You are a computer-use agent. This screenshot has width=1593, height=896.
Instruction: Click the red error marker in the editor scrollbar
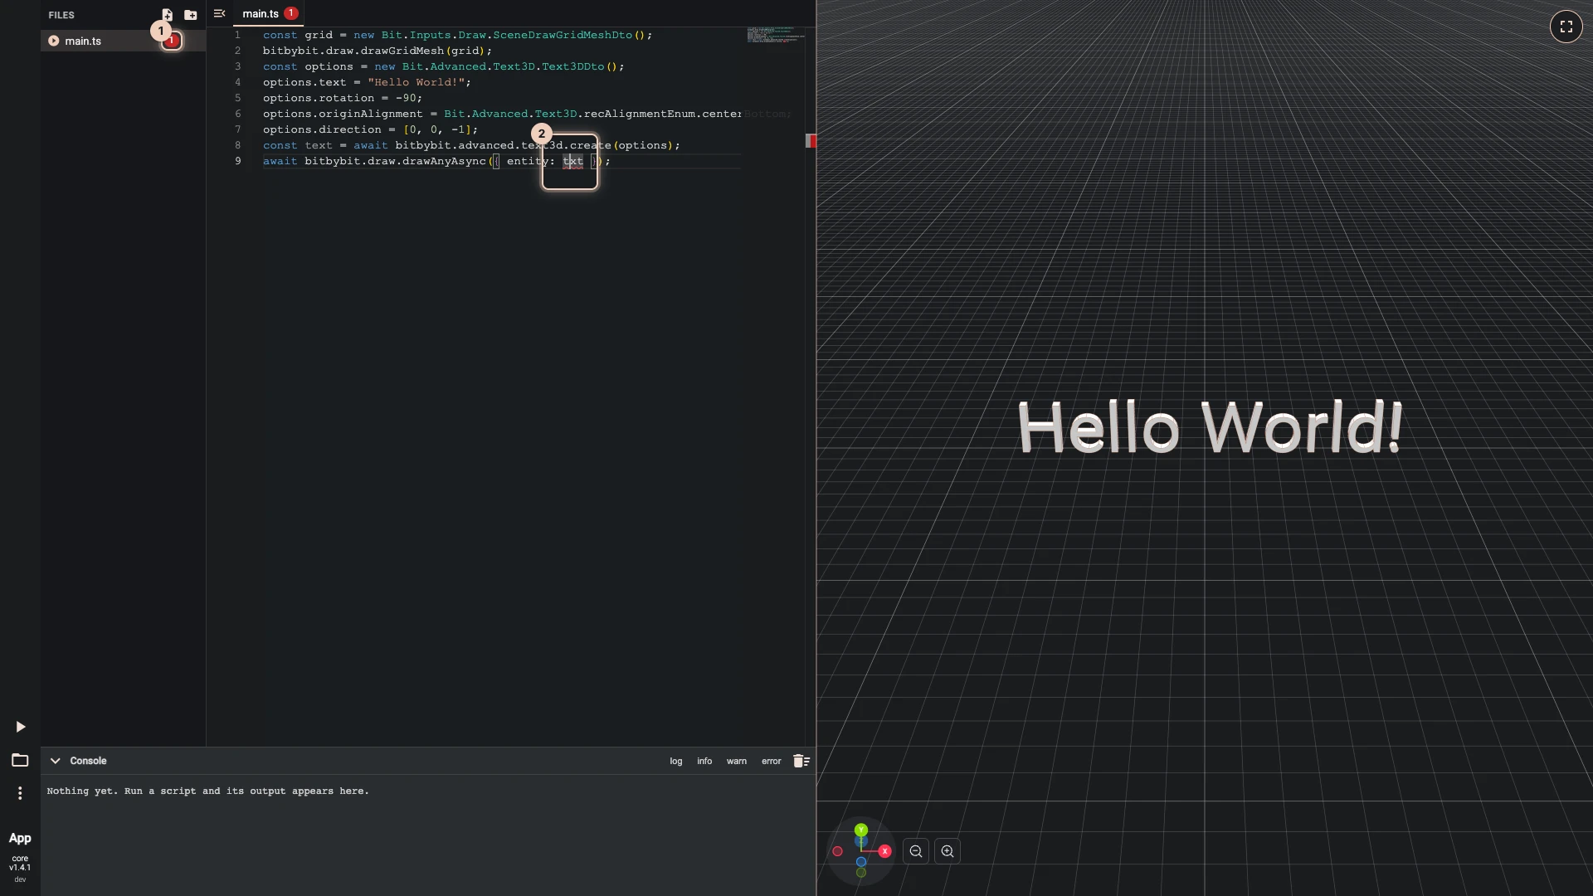pyautogui.click(x=811, y=141)
